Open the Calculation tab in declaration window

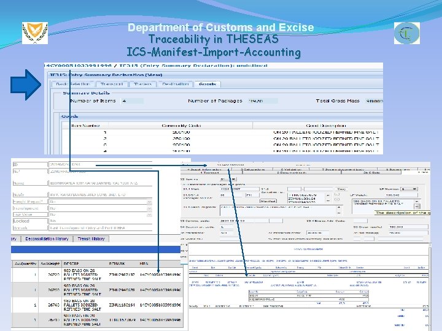[253, 169]
